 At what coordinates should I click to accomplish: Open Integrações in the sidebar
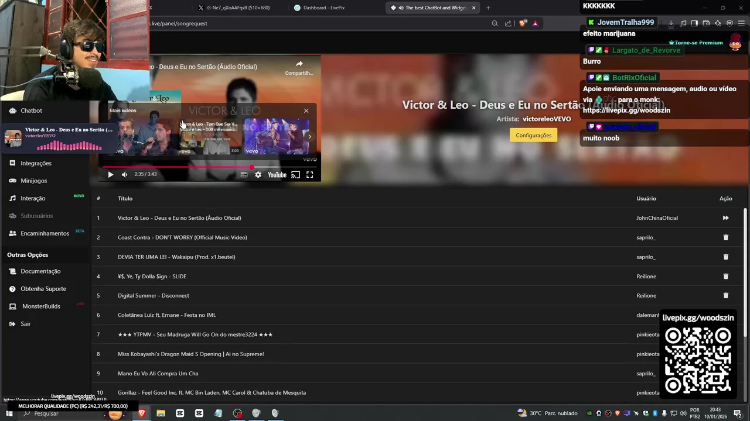pyautogui.click(x=36, y=163)
